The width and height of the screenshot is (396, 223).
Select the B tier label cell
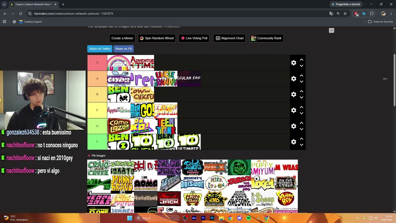(97, 94)
